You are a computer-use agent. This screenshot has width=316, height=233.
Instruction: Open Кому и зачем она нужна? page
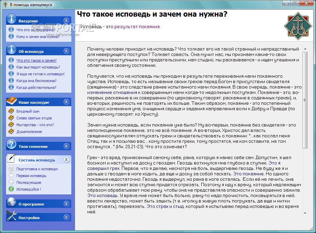(38, 37)
